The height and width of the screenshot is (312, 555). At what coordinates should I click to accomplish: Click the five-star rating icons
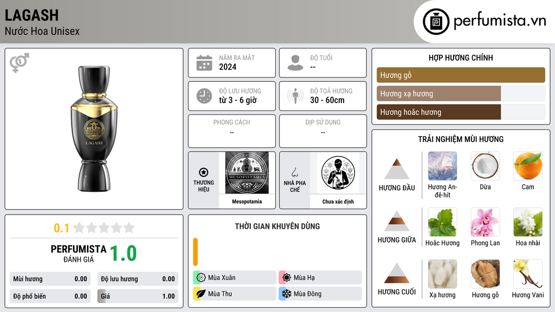pyautogui.click(x=105, y=227)
